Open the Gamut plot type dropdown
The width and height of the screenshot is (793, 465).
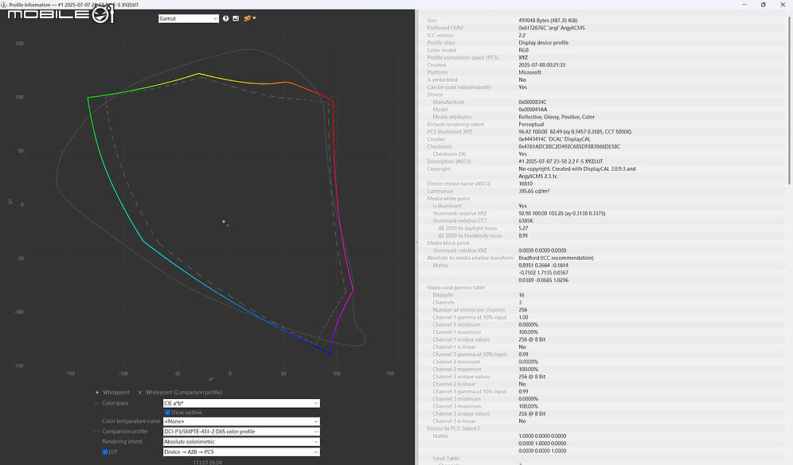pyautogui.click(x=188, y=19)
